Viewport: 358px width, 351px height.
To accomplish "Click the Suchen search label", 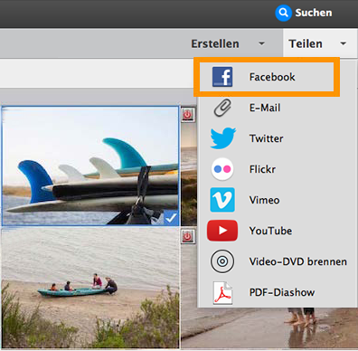I will [314, 13].
